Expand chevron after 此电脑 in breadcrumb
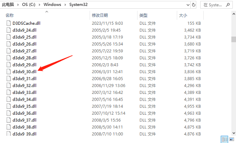The height and width of the screenshot is (143, 236). pyautogui.click(x=18, y=5)
